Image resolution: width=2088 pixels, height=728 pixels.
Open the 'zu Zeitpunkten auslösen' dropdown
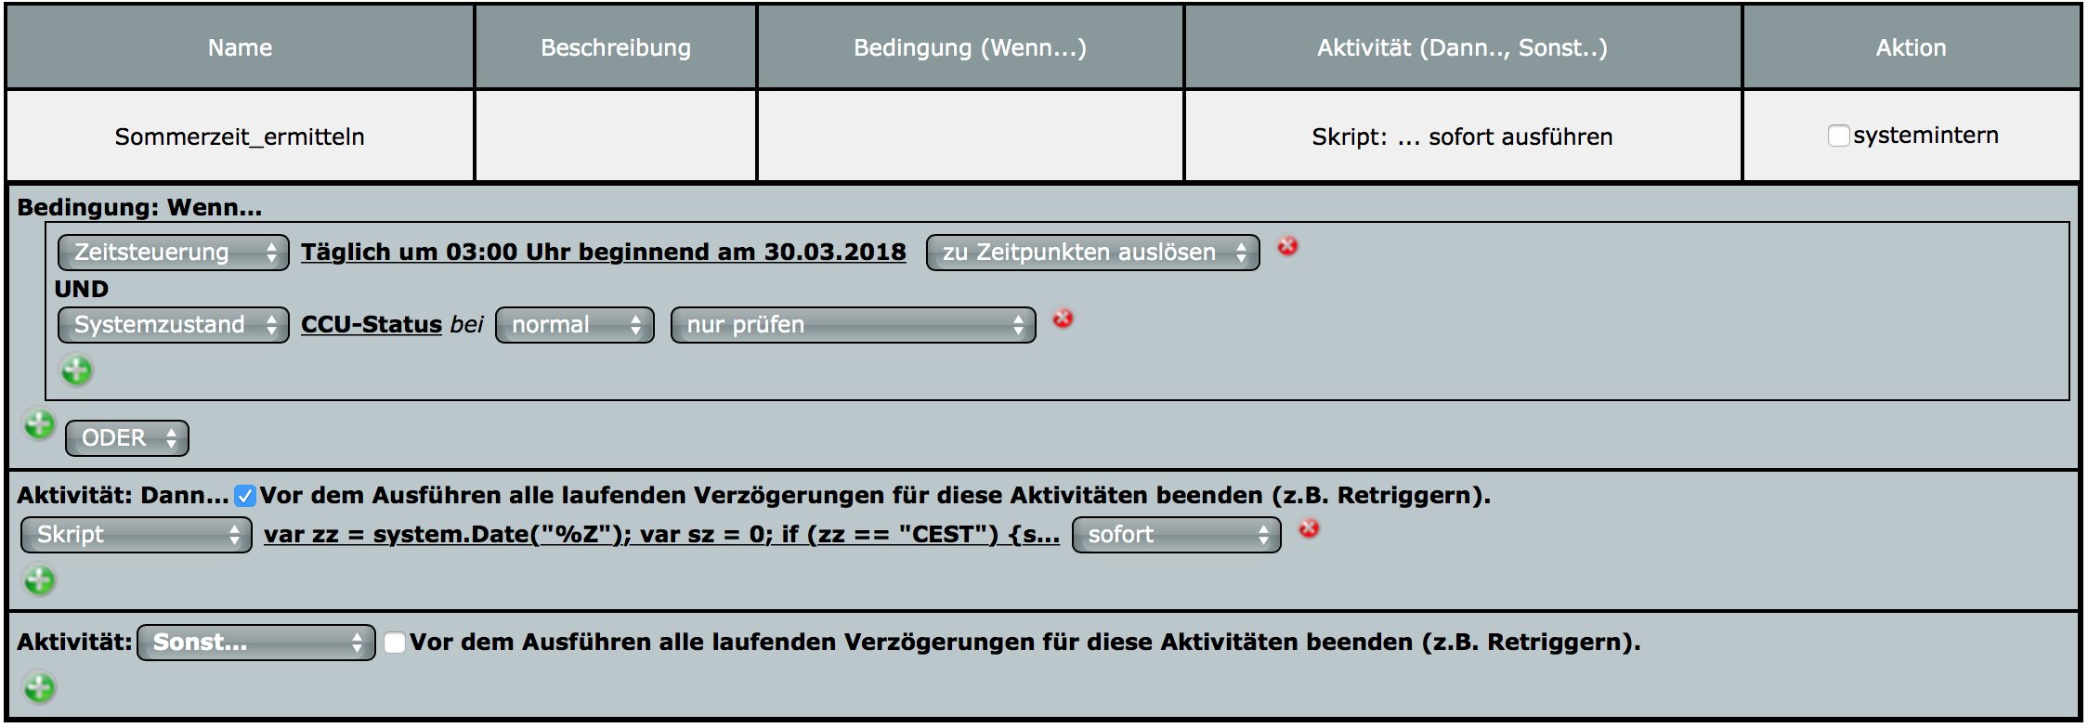pyautogui.click(x=1092, y=253)
